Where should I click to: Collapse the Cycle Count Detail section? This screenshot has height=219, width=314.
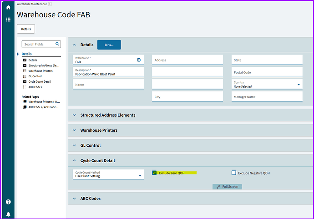click(x=74, y=160)
